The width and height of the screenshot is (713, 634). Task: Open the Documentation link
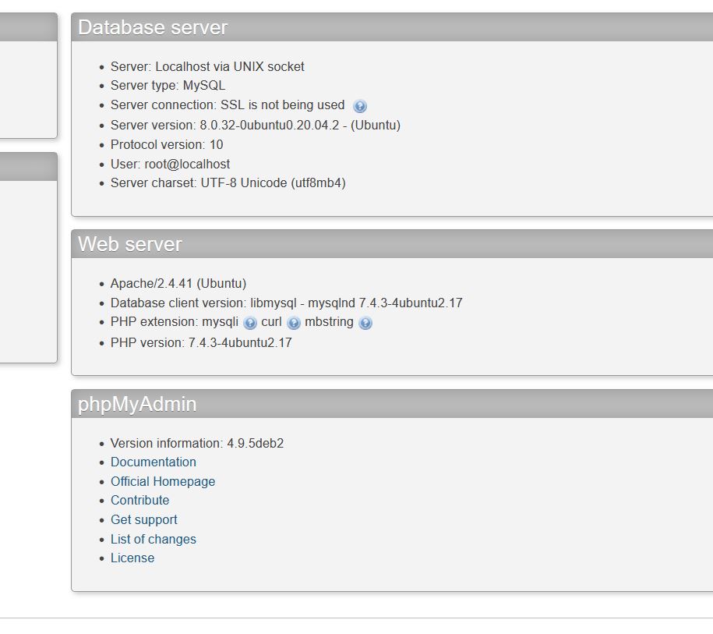pyautogui.click(x=153, y=462)
